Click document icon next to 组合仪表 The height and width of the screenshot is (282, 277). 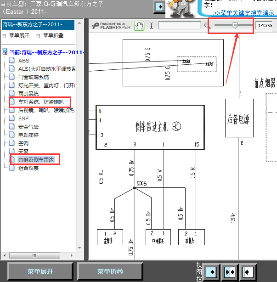pyautogui.click(x=12, y=168)
